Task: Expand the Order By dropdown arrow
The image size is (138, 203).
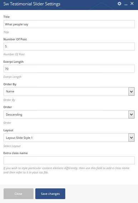Action: click(x=131, y=92)
